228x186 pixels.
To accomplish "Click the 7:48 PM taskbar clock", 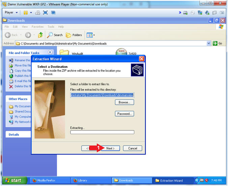I will point(217,181).
